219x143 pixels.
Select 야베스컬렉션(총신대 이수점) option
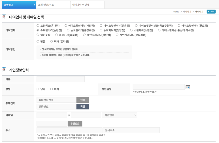159,30
